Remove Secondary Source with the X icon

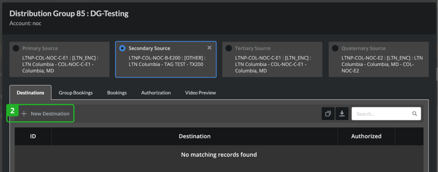click(209, 48)
